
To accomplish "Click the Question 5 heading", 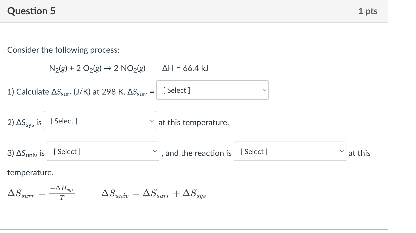I will (31, 11).
